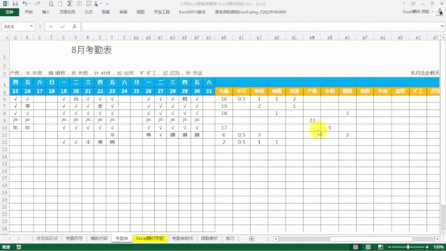Open the 页面布局 ribbon tab
This screenshot has height=251, width=446.
(68, 12)
